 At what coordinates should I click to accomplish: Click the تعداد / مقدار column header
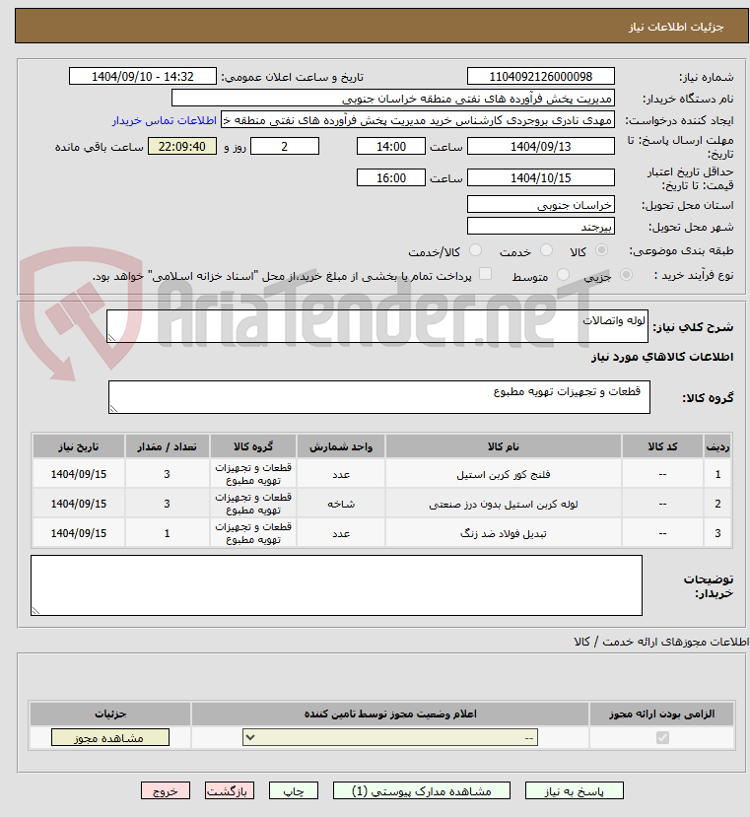pos(167,446)
